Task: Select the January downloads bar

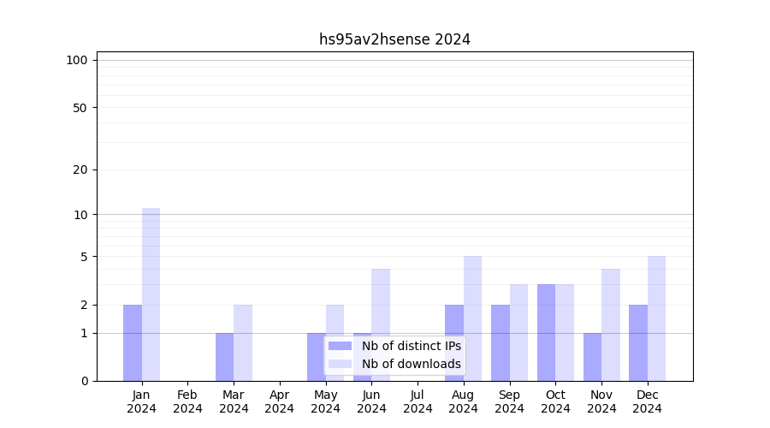Action: [x=151, y=294]
